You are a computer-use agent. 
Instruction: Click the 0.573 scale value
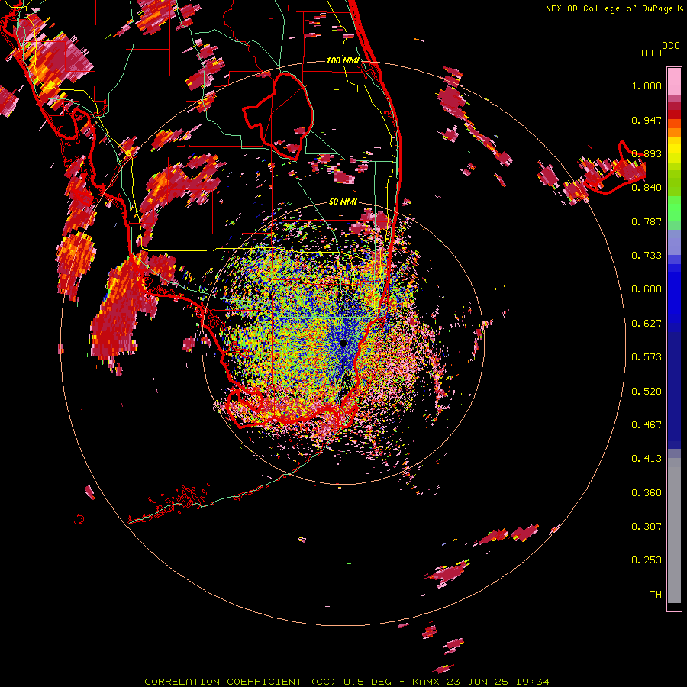[647, 357]
